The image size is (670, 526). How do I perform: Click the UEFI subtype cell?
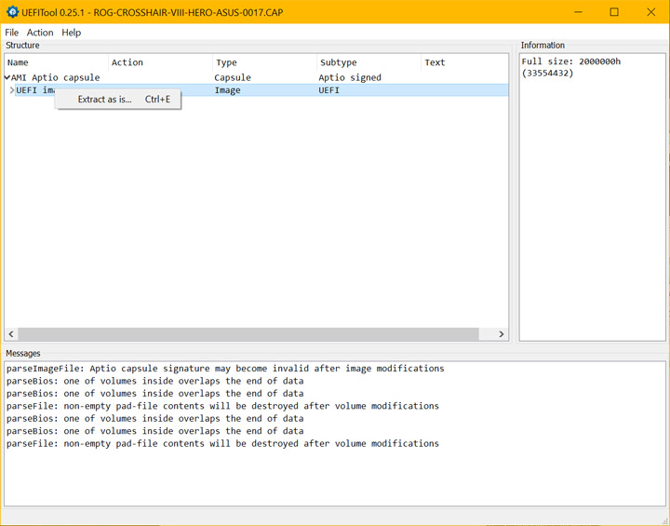[329, 90]
